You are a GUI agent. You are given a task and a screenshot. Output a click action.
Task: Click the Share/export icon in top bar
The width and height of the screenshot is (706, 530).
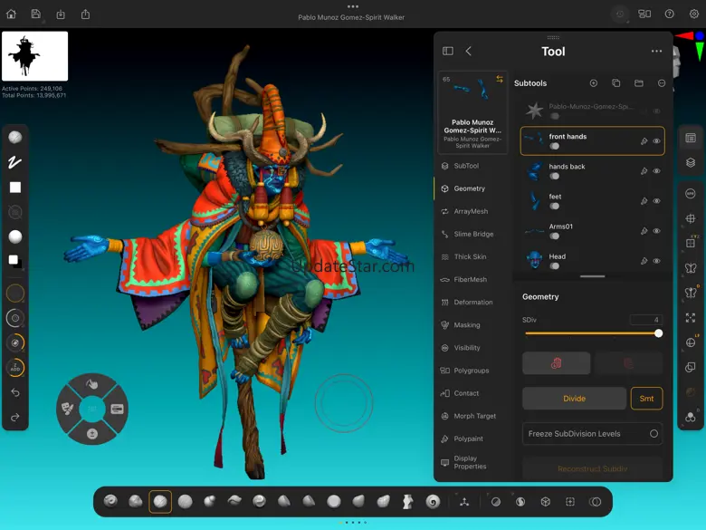click(x=85, y=14)
